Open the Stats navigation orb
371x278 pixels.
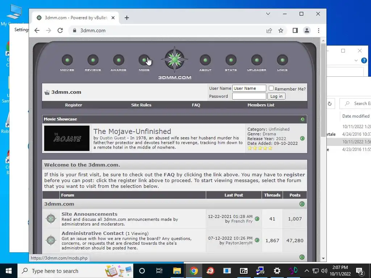[231, 60]
